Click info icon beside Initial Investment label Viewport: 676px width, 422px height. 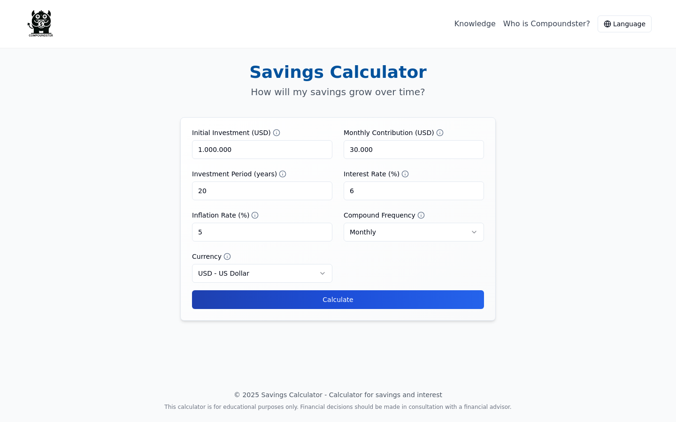[277, 133]
